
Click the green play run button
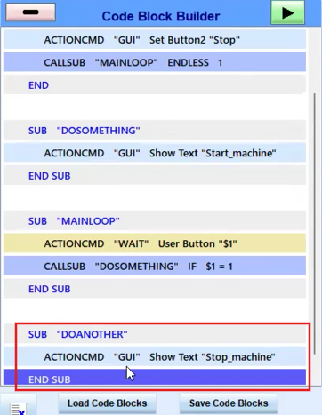[287, 12]
